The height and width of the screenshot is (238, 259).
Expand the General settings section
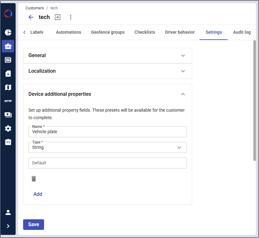(x=107, y=56)
